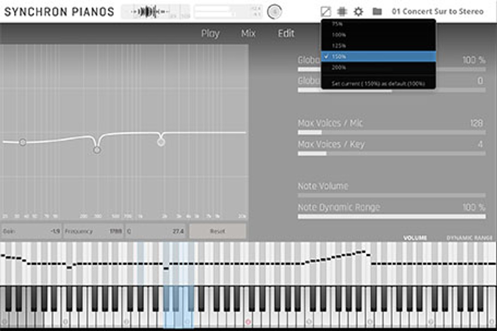Image resolution: width=497 pixels, height=331 pixels.
Task: Click the Max Voices / Mic value 128
Action: (x=476, y=123)
